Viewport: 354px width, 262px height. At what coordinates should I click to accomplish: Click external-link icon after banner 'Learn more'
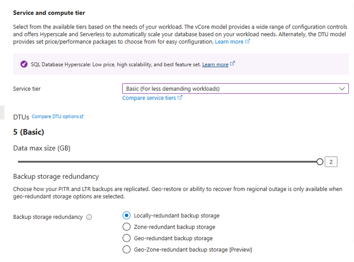(x=232, y=64)
